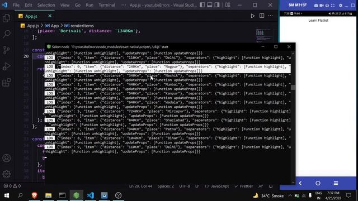Open Customize Layout control

click(228, 5)
